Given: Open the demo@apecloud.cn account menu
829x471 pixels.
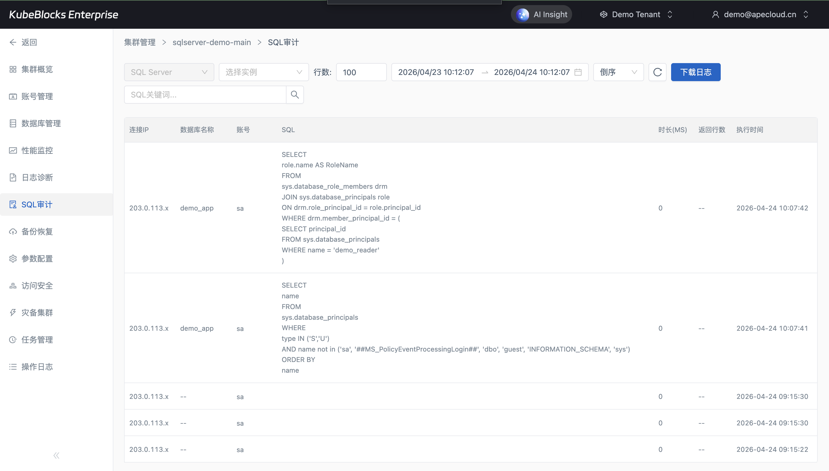Looking at the screenshot, I should tap(760, 15).
